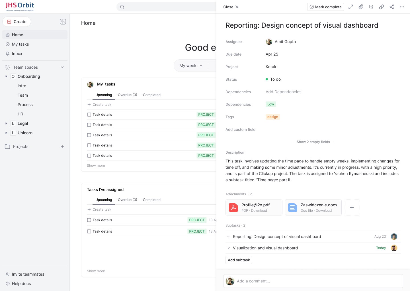This screenshot has width=410, height=291.
Task: Click the JHS Orbit logo
Action: 20,7
